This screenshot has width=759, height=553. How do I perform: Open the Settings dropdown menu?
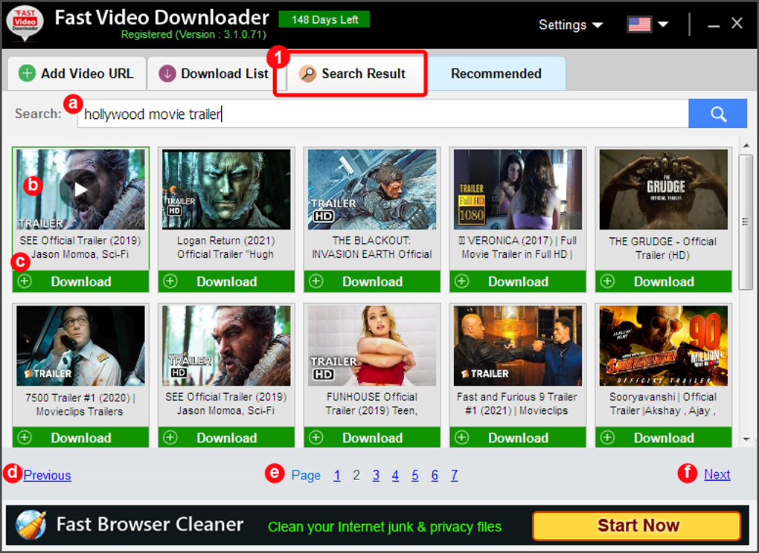[570, 25]
